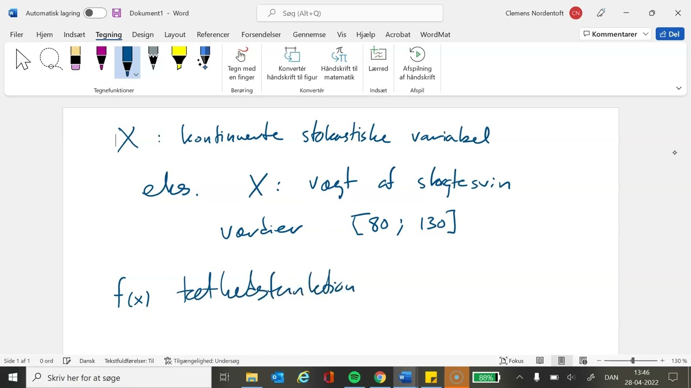Open dark blue pen options dropdown
This screenshot has width=691, height=388.
tap(136, 74)
